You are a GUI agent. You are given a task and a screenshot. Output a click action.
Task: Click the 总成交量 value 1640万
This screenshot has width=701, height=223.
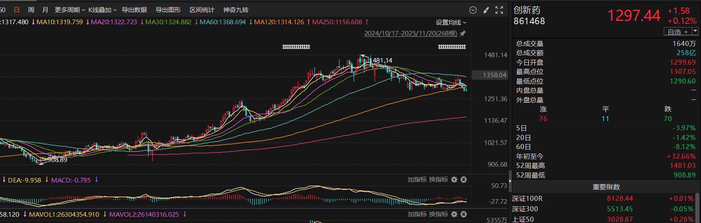pos(684,44)
